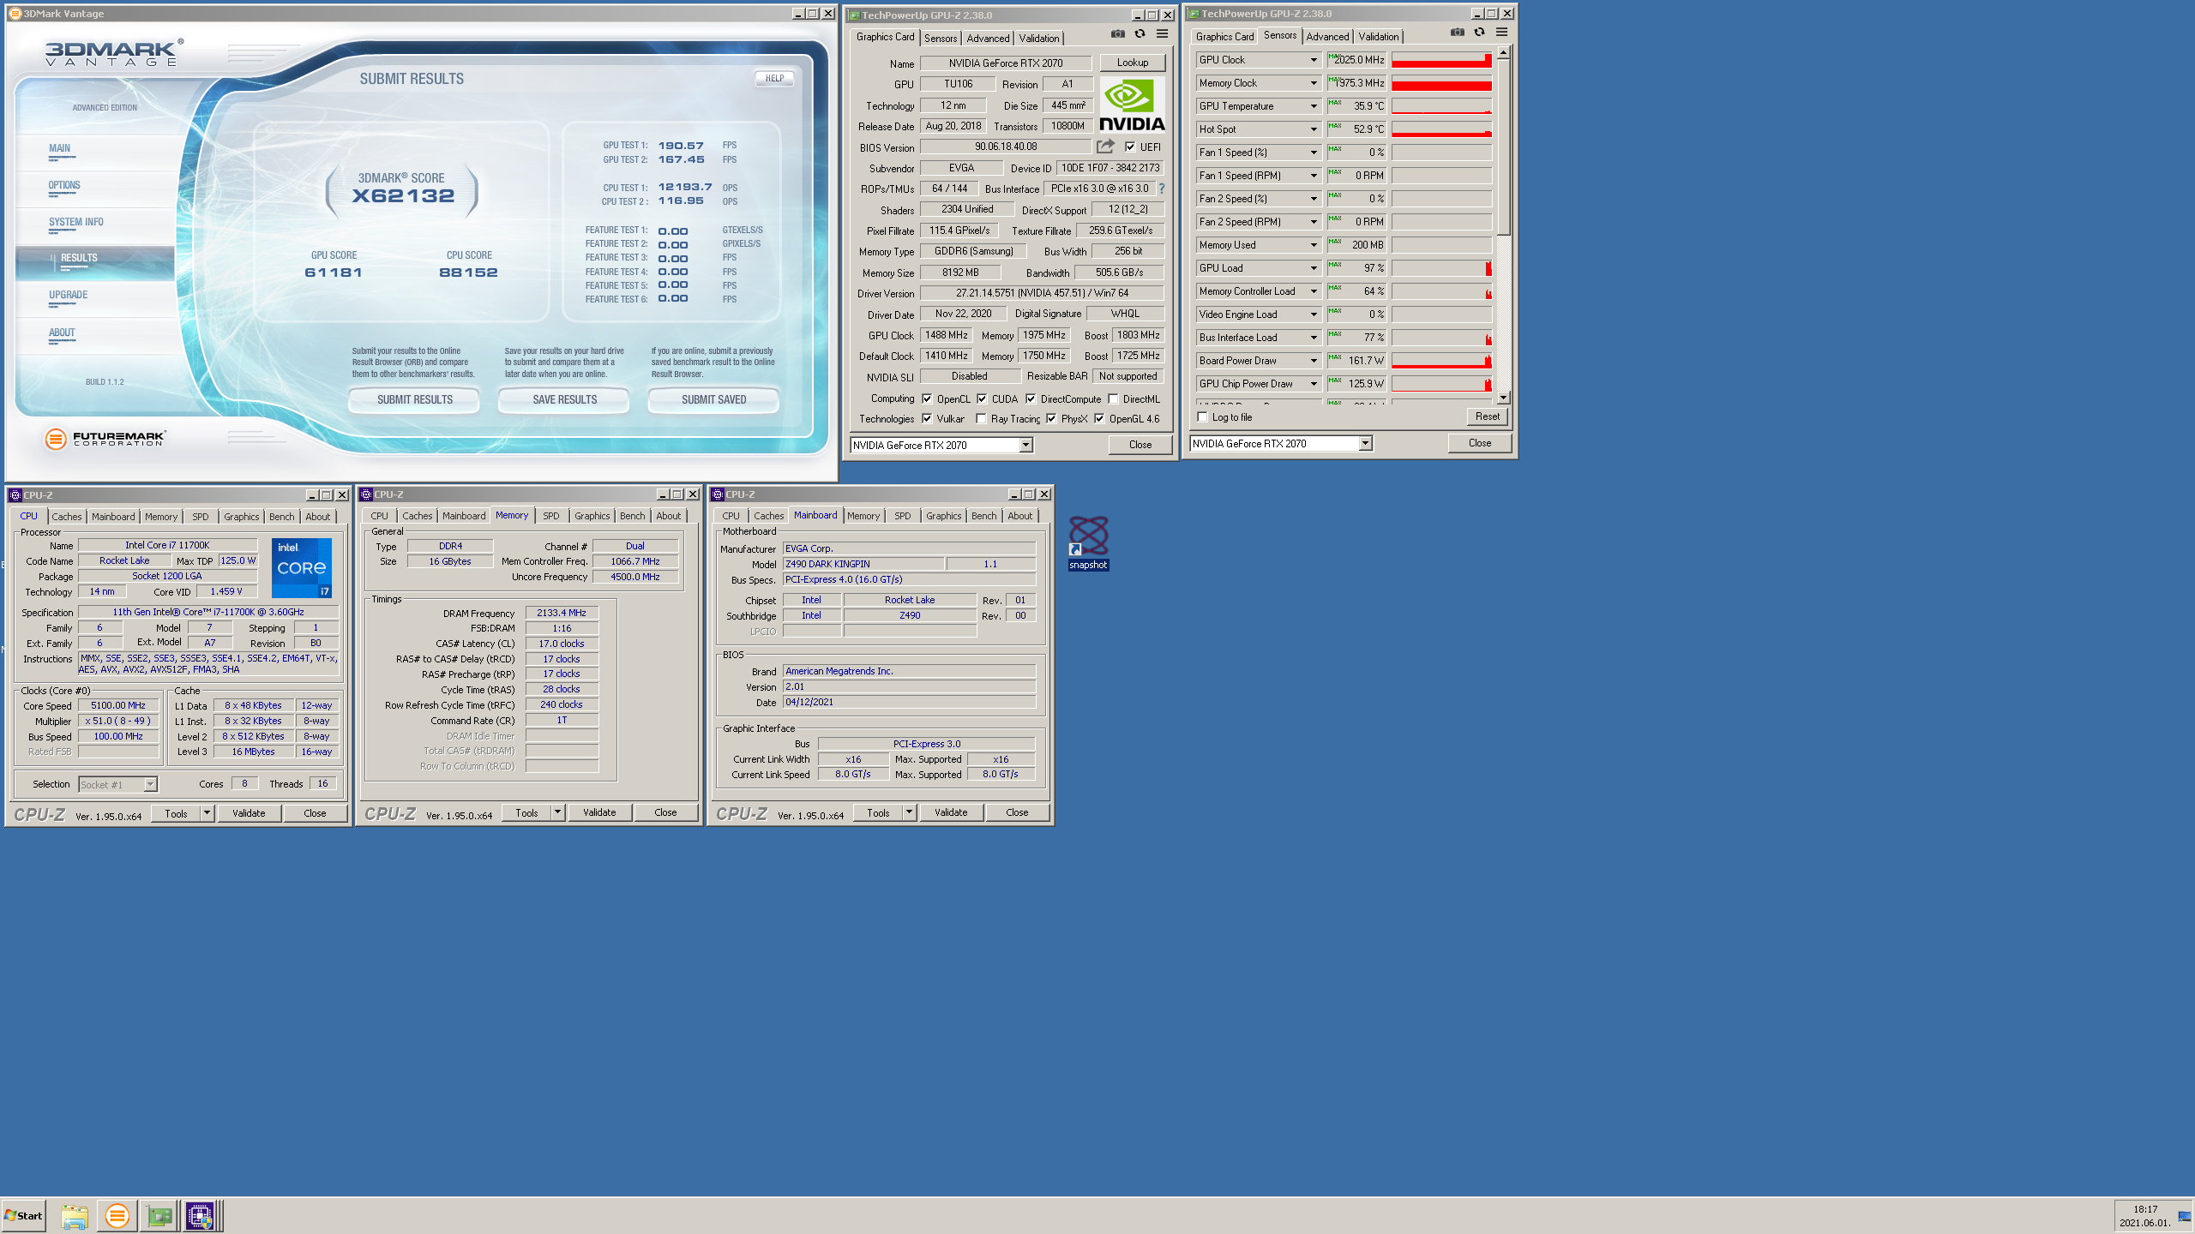Click the Lookup button in GPU-Z
The image size is (2195, 1234).
coord(1132,63)
